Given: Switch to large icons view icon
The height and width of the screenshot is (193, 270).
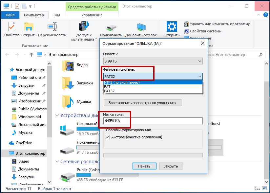Looking at the screenshot, I should (x=264, y=188).
